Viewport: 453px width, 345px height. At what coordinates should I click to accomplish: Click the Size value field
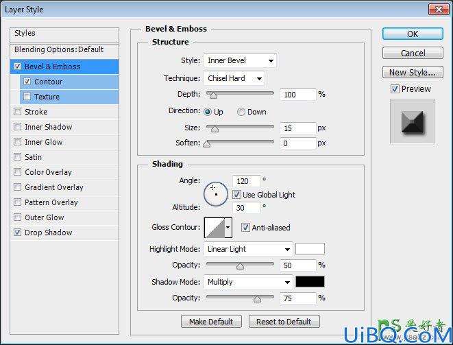coord(298,128)
